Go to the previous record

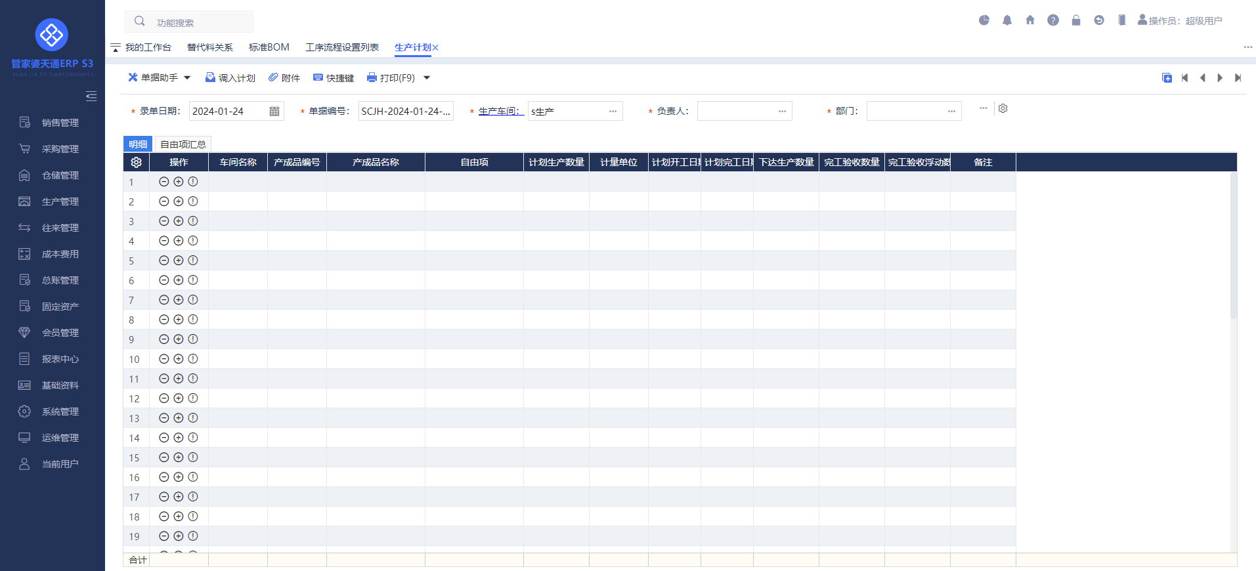(1203, 77)
